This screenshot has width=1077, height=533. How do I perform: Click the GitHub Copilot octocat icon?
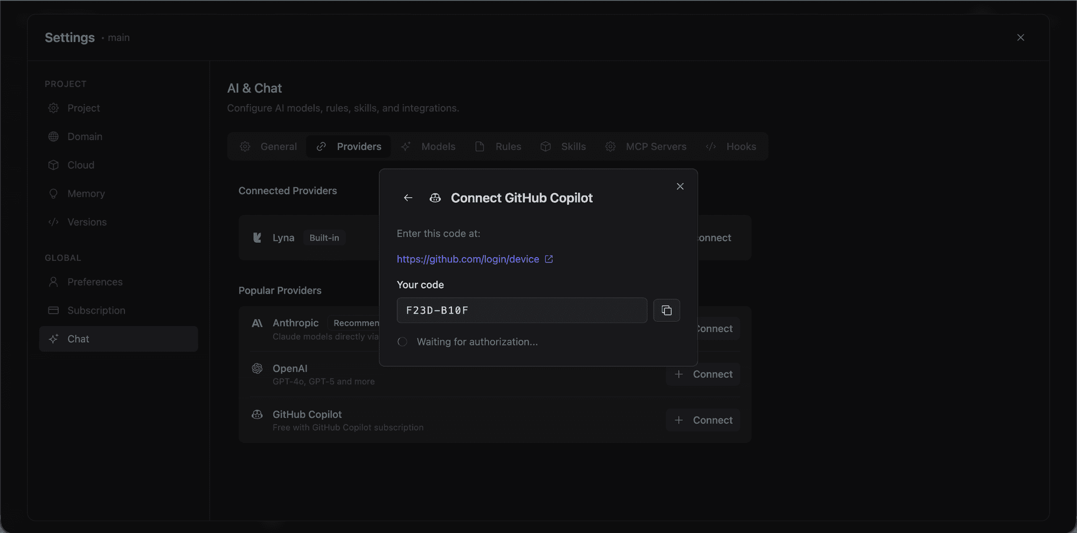(x=257, y=414)
